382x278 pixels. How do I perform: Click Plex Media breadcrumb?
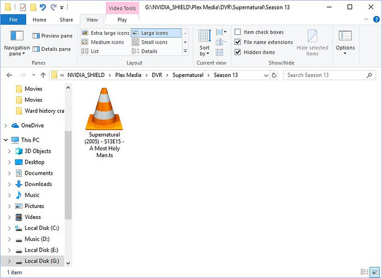tap(128, 75)
